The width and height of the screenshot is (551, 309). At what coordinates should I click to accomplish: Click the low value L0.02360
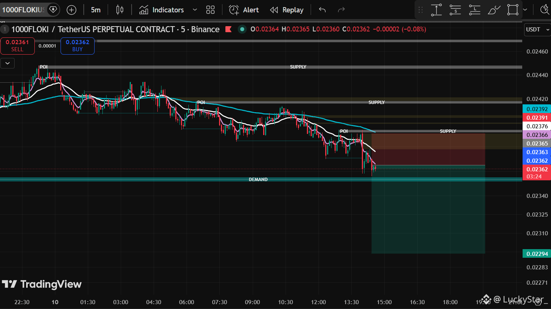point(326,29)
